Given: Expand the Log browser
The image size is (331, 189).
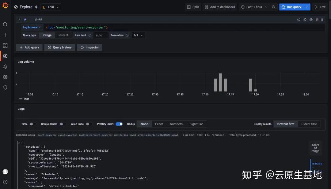Looking at the screenshot, I should (x=31, y=27).
